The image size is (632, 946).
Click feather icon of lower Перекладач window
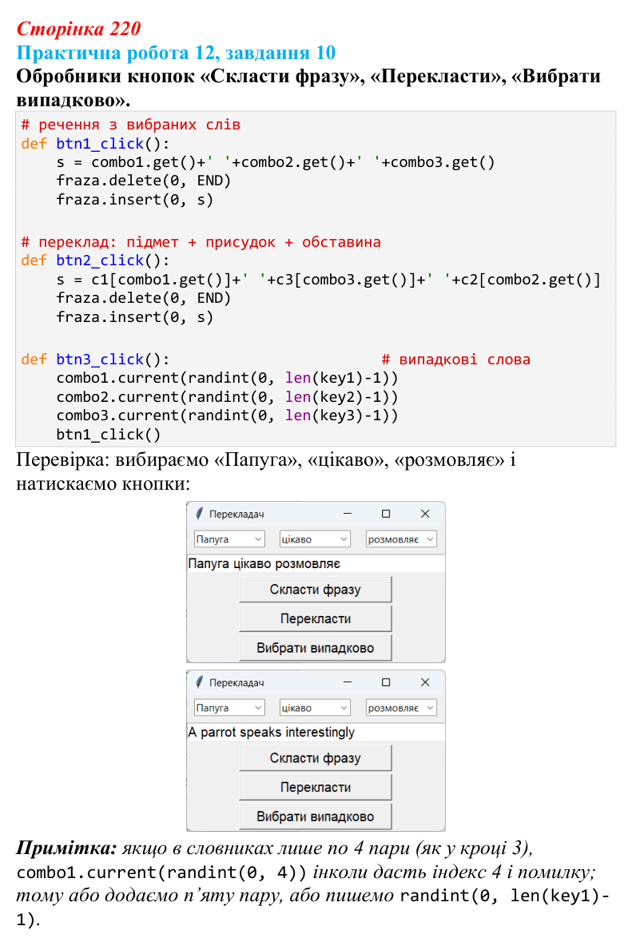coord(199,682)
